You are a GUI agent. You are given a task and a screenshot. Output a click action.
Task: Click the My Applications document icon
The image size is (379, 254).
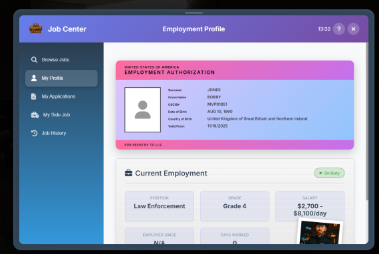(34, 96)
